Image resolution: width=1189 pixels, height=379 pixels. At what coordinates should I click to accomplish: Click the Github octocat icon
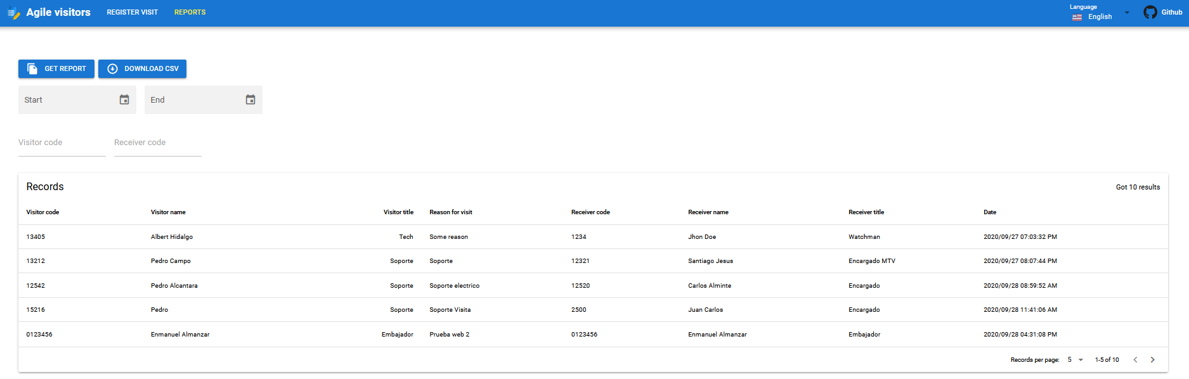tap(1150, 12)
